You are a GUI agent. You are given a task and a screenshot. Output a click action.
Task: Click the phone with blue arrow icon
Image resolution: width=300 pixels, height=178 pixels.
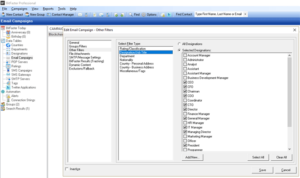pyautogui.click(x=108, y=15)
